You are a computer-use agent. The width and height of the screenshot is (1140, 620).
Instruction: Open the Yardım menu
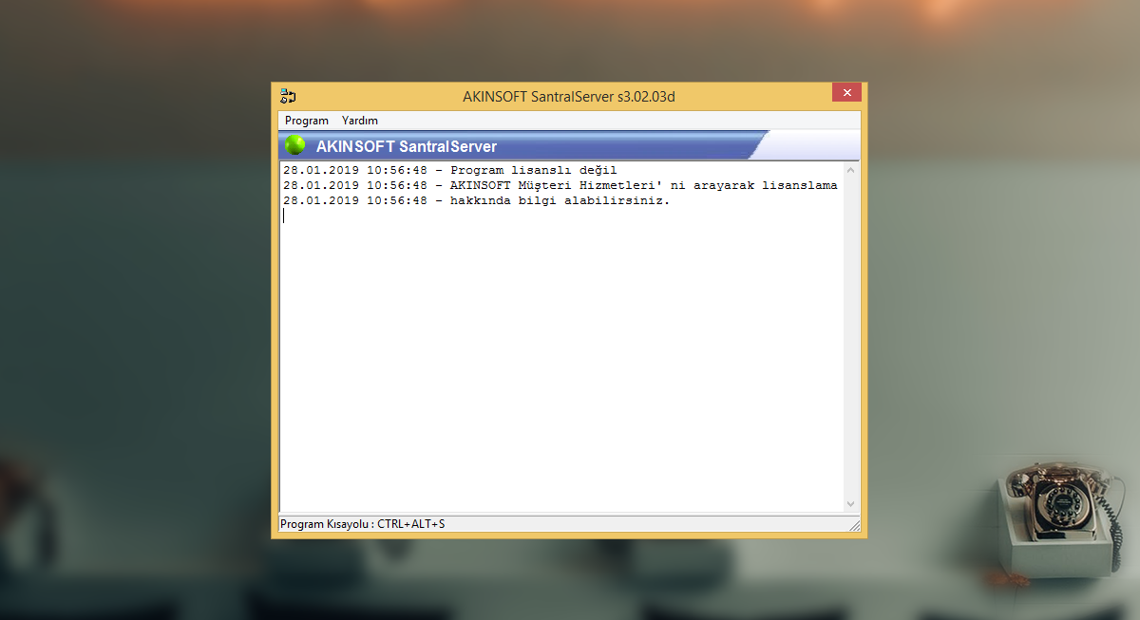coord(362,121)
